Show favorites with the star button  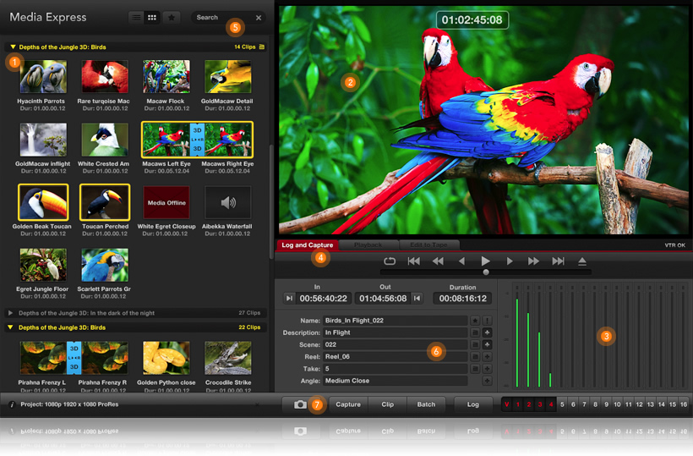coord(172,17)
